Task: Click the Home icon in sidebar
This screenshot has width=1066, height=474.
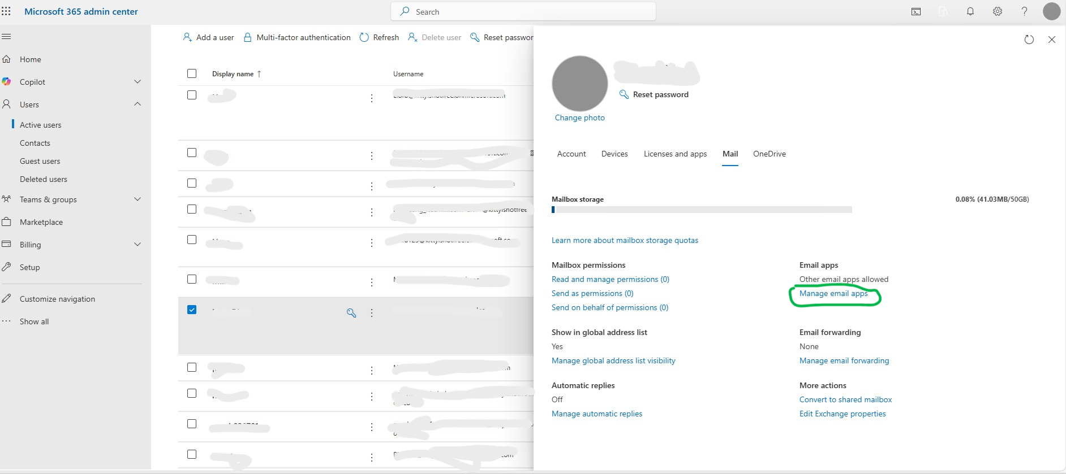Action: pos(7,59)
